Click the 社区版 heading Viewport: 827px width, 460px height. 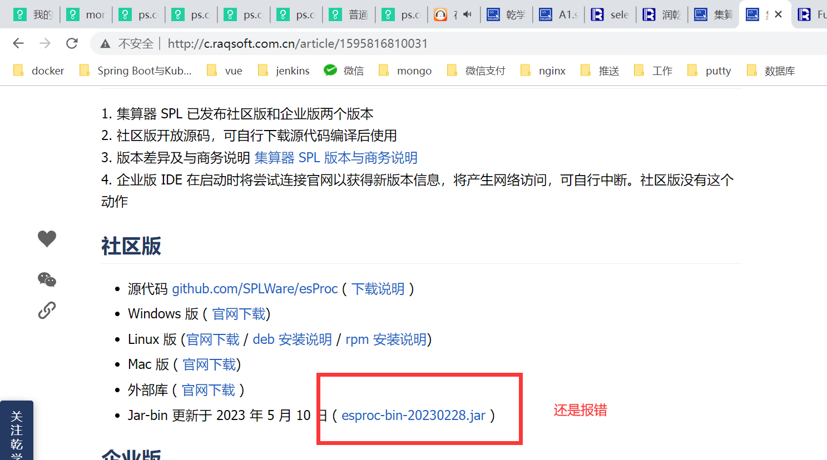pyautogui.click(x=131, y=246)
